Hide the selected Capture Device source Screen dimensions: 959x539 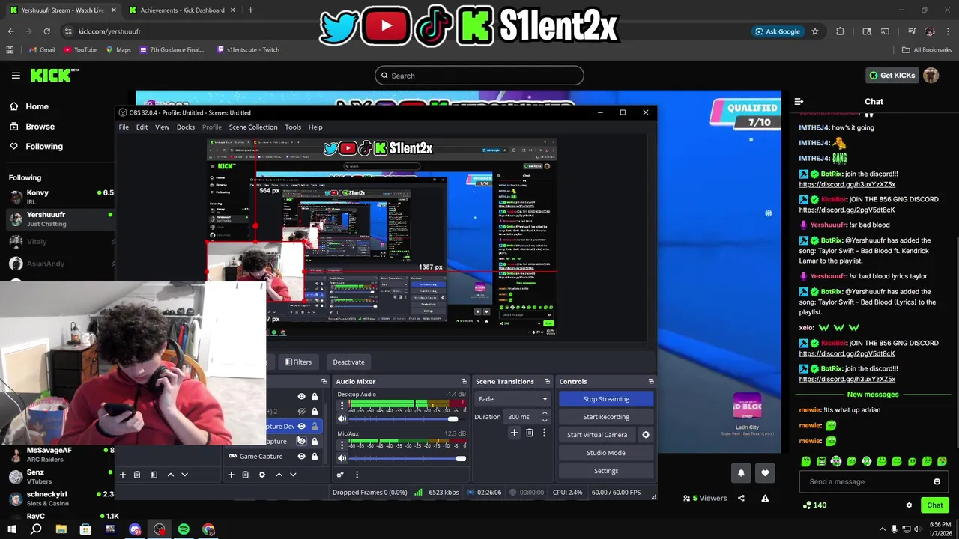pos(302,427)
